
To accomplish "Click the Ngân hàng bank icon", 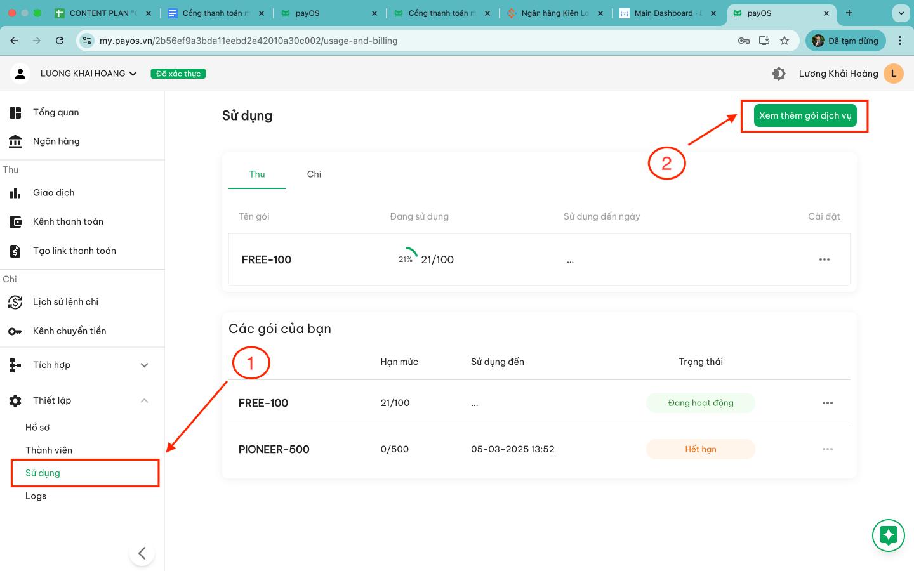I will 15,141.
